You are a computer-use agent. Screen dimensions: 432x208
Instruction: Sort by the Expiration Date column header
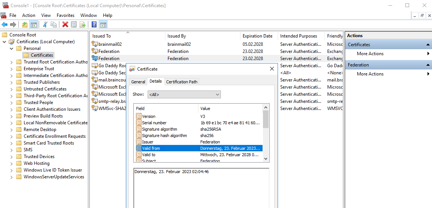point(259,36)
